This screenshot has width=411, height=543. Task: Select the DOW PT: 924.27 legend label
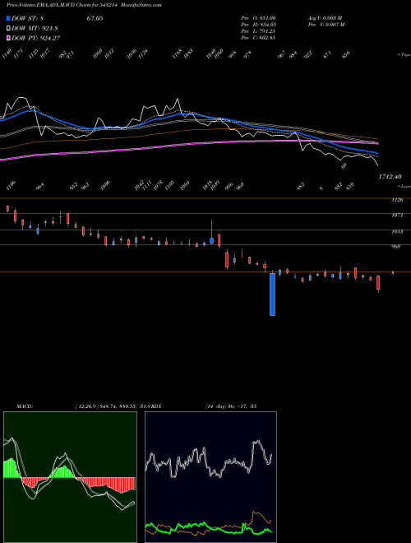[36, 38]
